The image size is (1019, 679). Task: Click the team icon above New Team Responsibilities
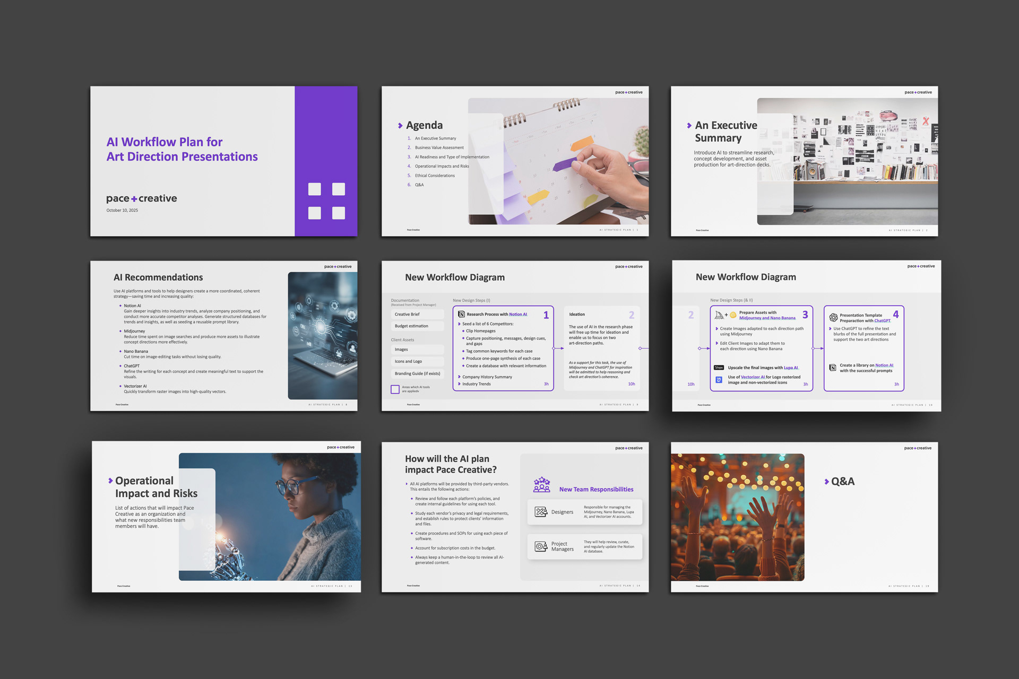click(542, 484)
